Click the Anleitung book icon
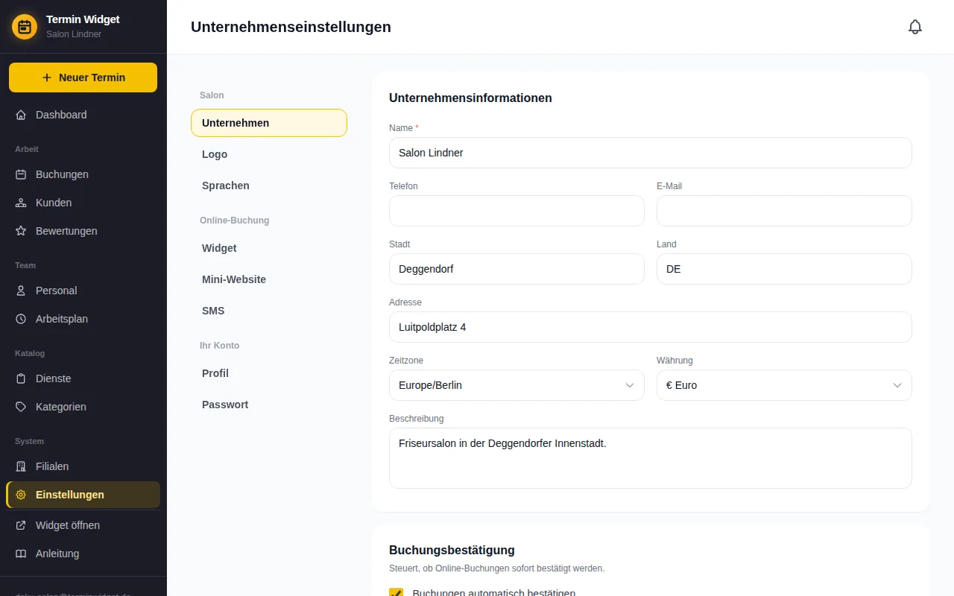 pos(21,554)
